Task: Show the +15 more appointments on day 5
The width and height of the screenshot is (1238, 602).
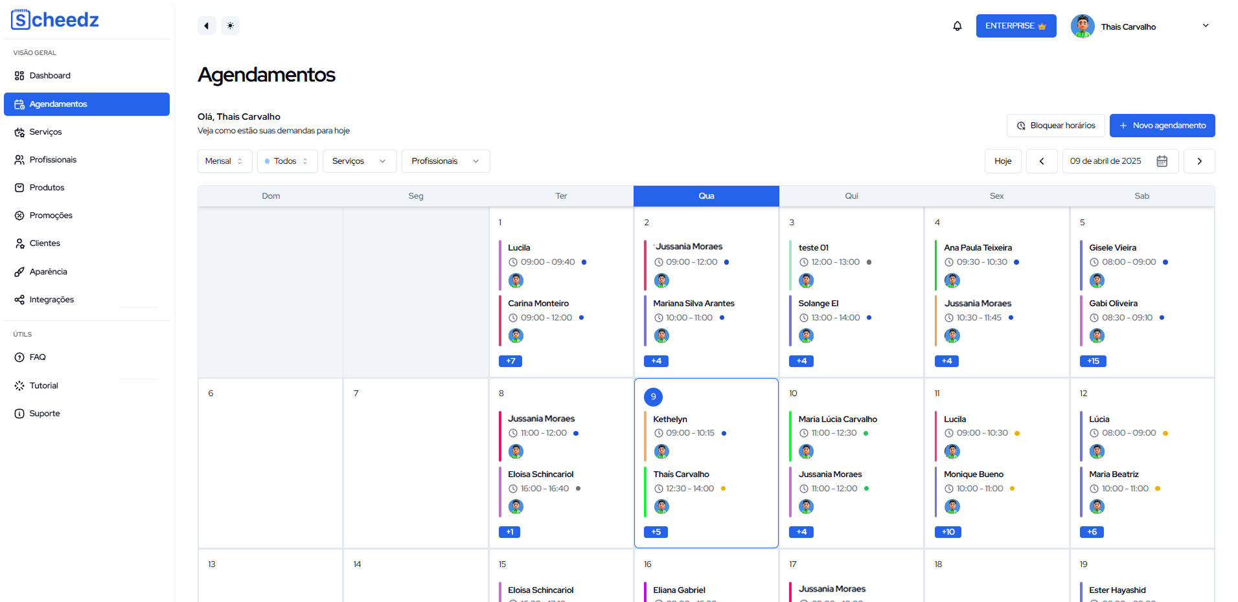Action: click(x=1093, y=361)
